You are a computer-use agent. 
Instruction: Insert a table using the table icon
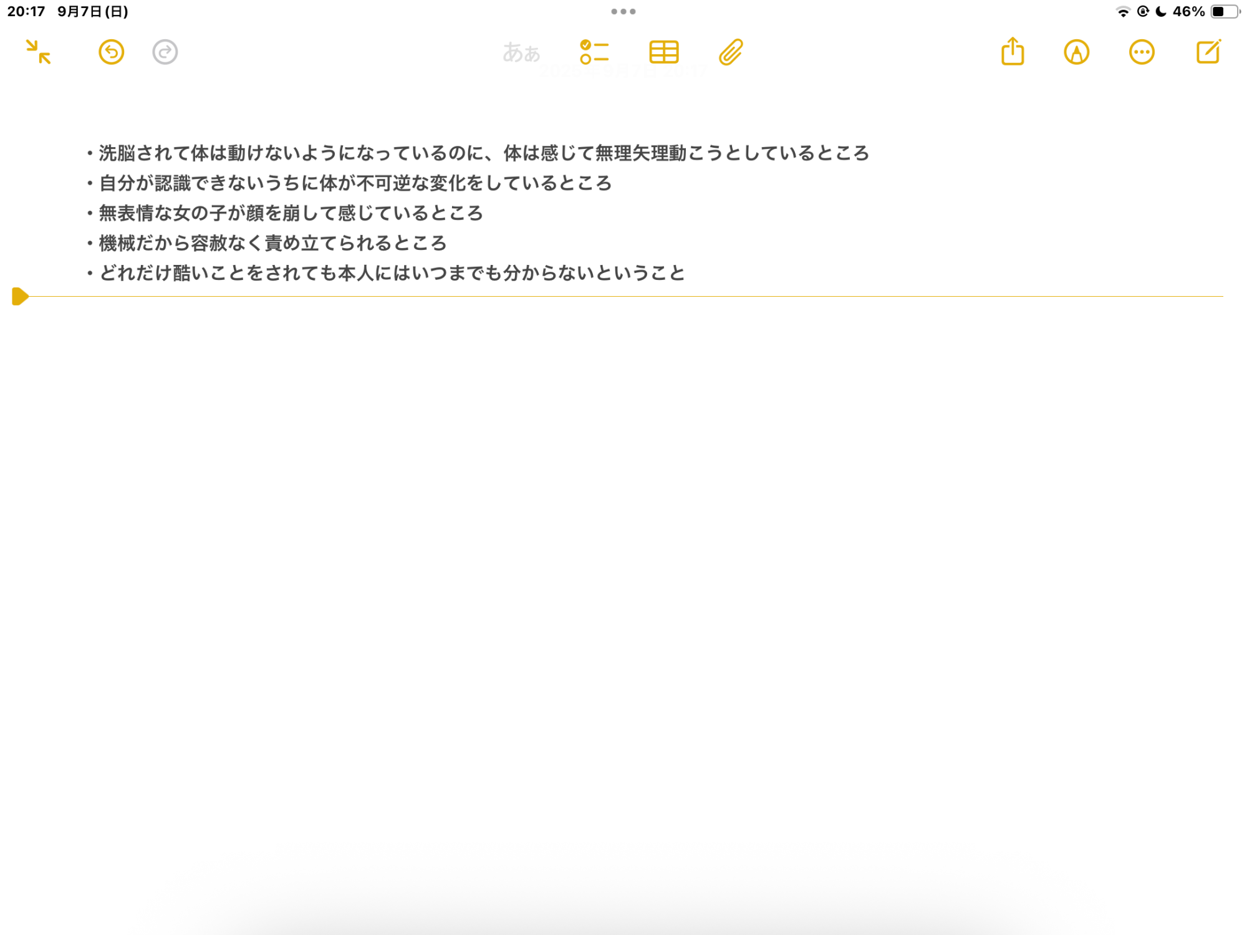point(663,52)
